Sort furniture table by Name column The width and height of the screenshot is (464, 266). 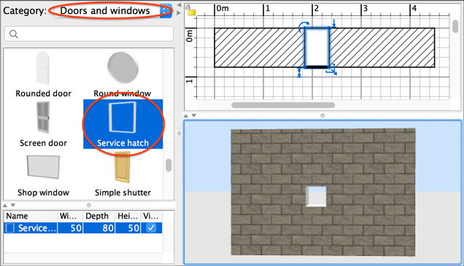(30, 216)
